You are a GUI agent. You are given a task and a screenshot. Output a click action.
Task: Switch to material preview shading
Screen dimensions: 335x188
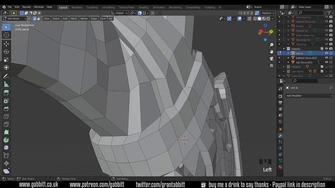tap(264, 19)
